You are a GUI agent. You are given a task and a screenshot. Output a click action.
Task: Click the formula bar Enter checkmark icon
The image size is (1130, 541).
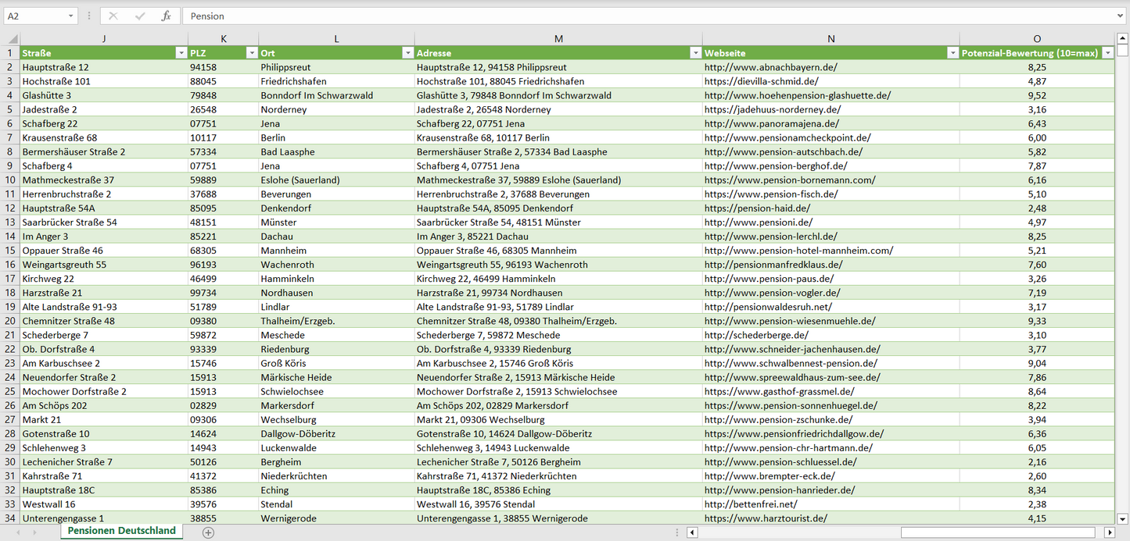point(140,16)
